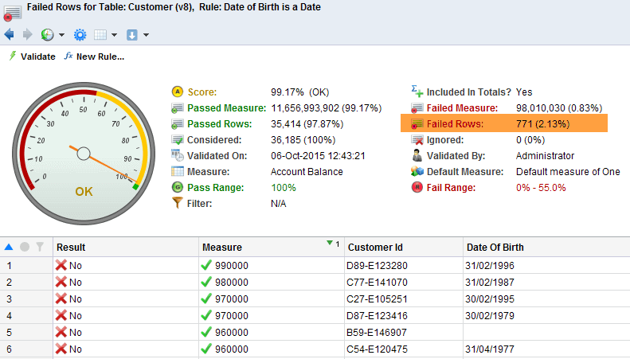Select the Failed Measure link
This screenshot has width=630, height=359.
click(462, 108)
